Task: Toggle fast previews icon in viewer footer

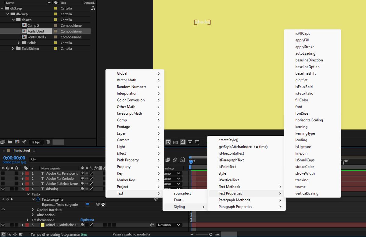Action: 168,142
